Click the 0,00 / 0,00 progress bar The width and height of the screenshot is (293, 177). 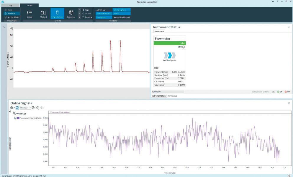click(x=168, y=92)
